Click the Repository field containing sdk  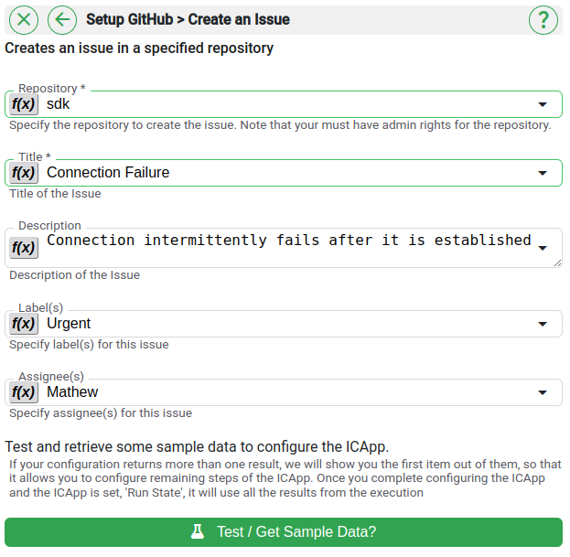click(284, 104)
